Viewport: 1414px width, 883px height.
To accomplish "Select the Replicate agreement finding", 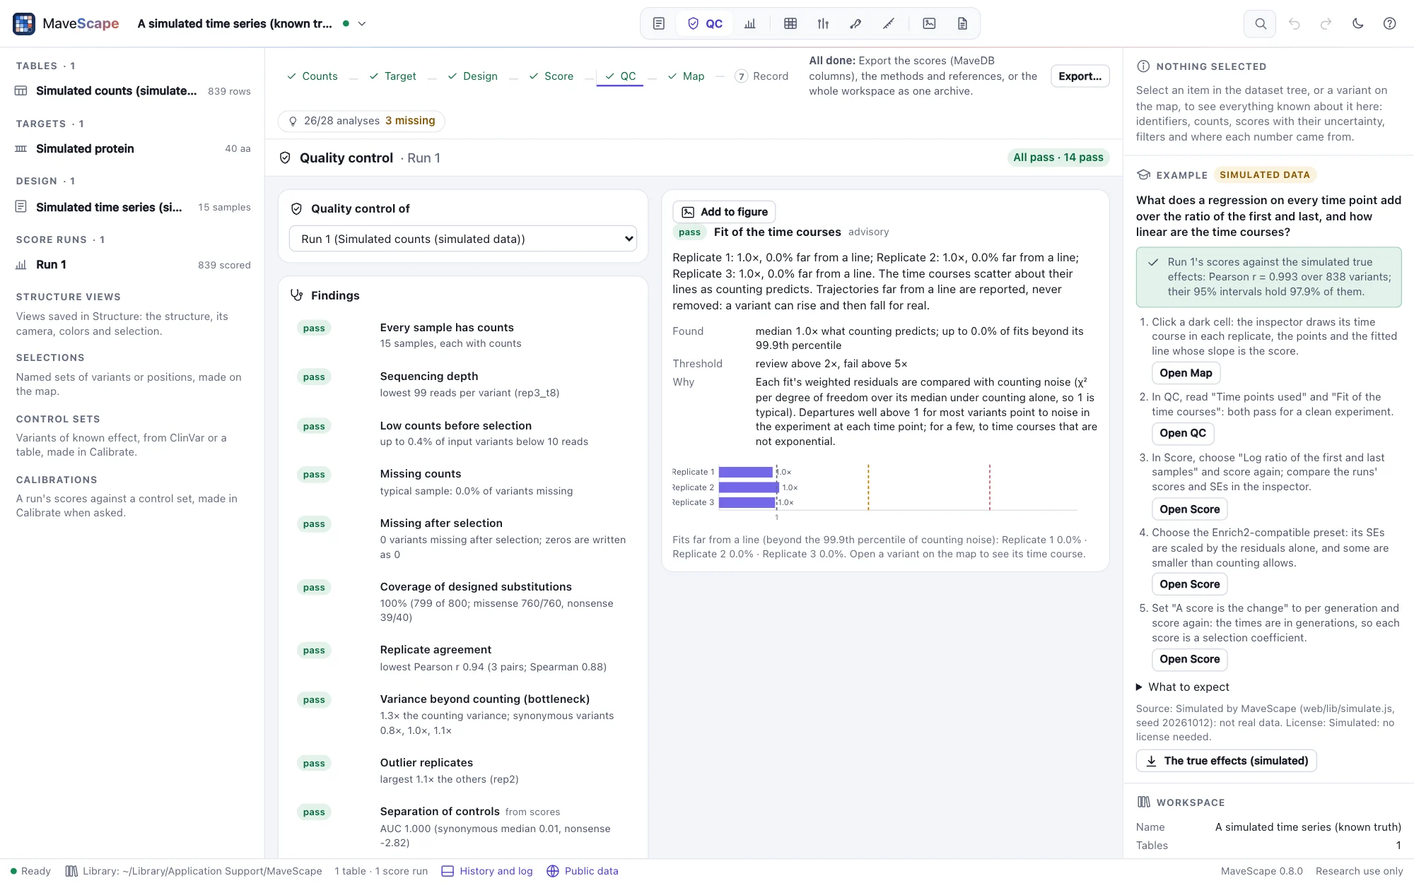I will pyautogui.click(x=463, y=658).
